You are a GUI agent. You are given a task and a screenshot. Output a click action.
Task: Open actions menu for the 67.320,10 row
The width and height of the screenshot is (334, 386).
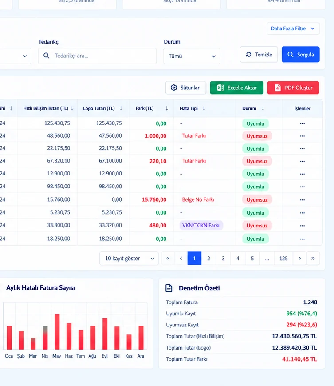pos(303,161)
